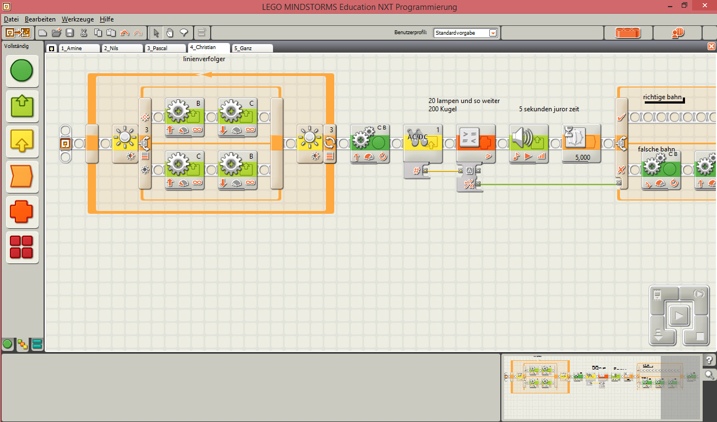Switch to the Common palette tab at the bottom
Screen dimensions: 717x422
pyautogui.click(x=8, y=344)
